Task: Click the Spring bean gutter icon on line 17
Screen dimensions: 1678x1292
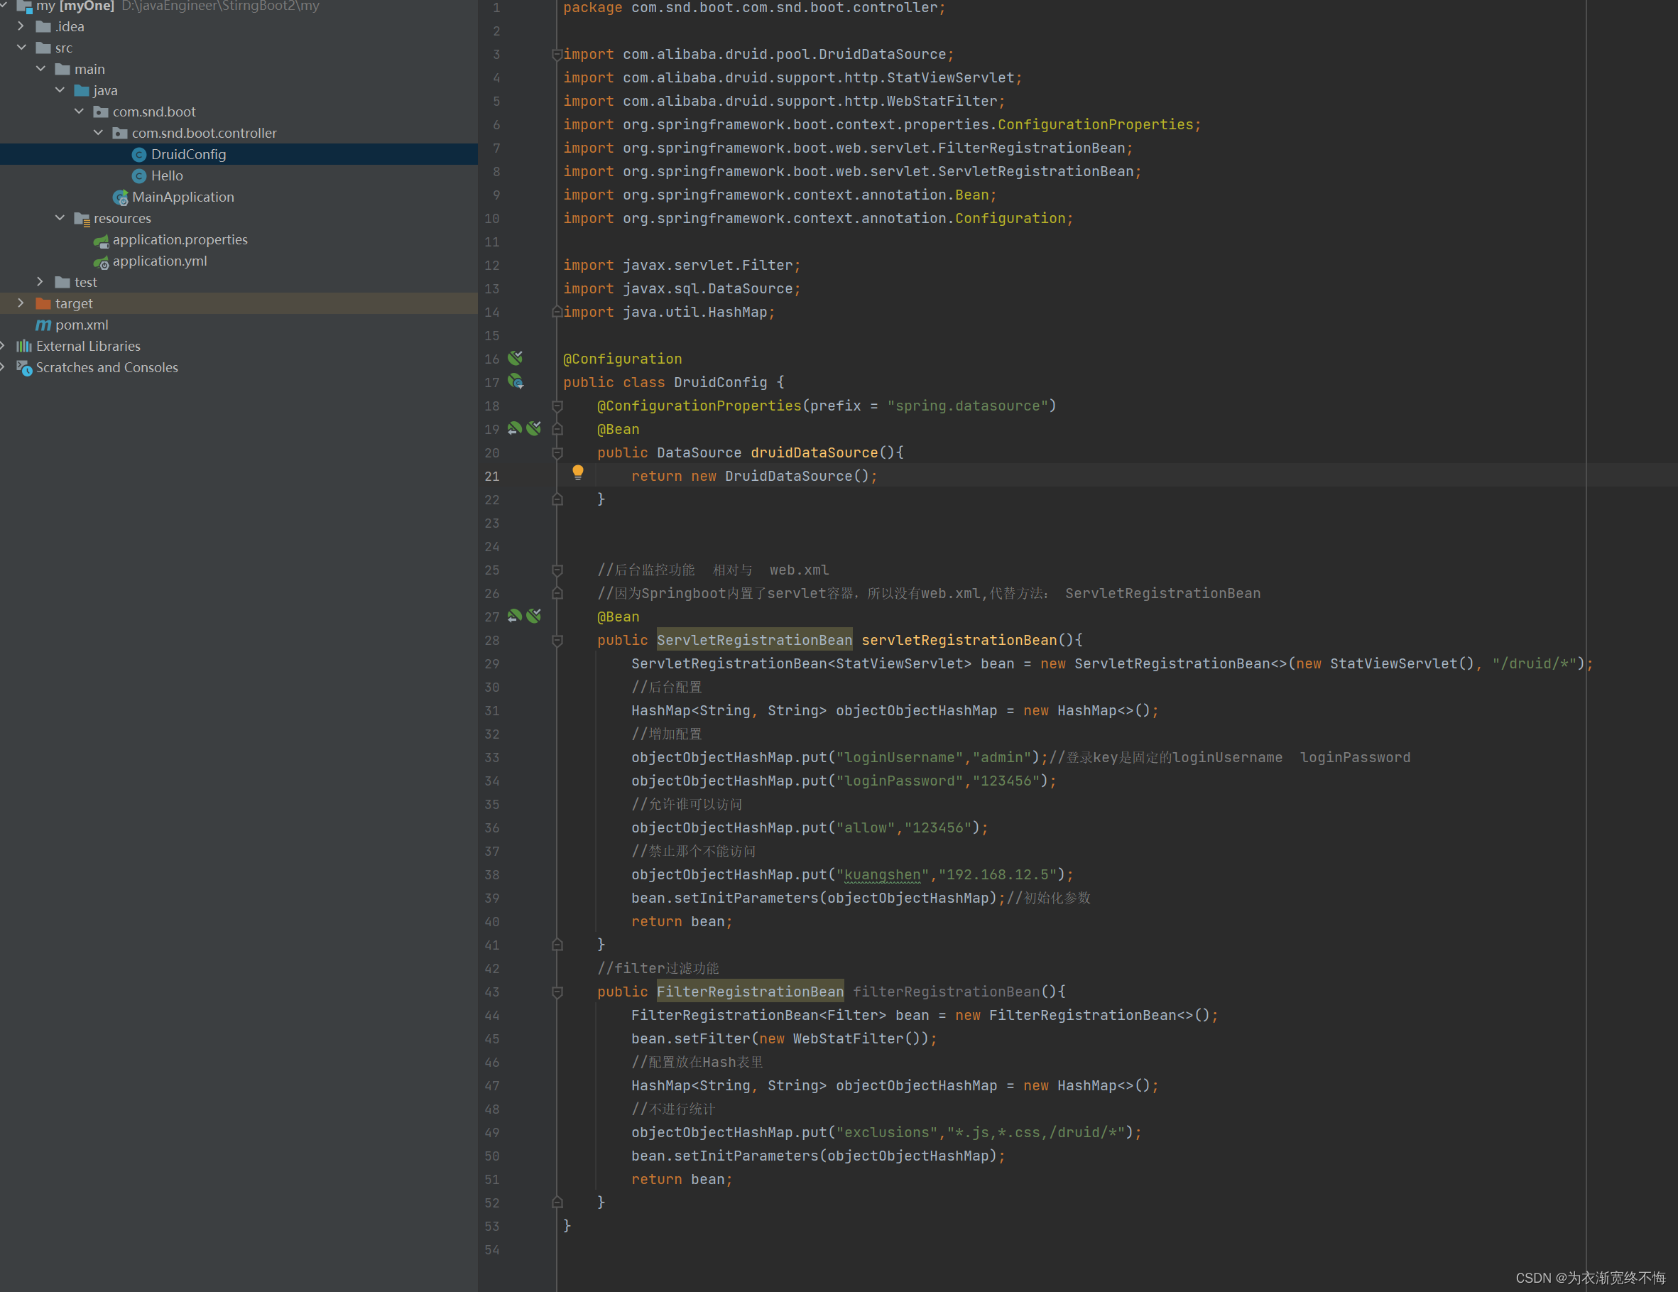Action: coord(516,381)
